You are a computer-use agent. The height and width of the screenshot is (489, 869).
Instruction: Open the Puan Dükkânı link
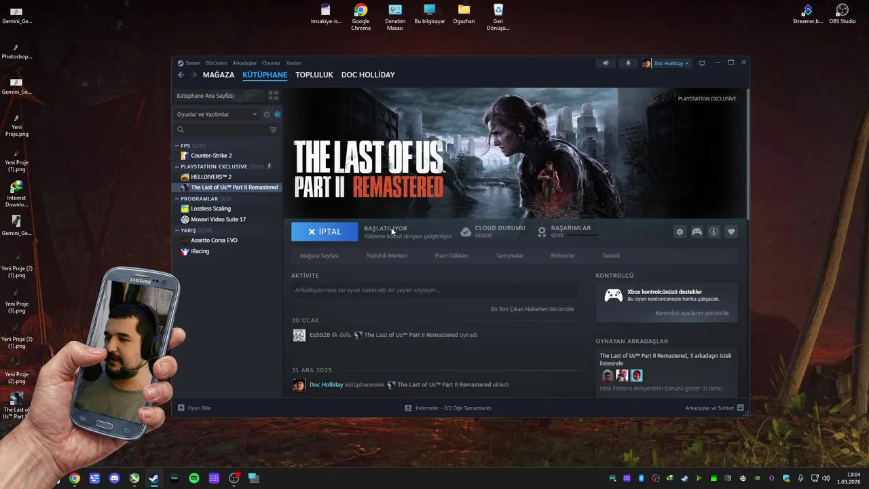[x=451, y=255]
